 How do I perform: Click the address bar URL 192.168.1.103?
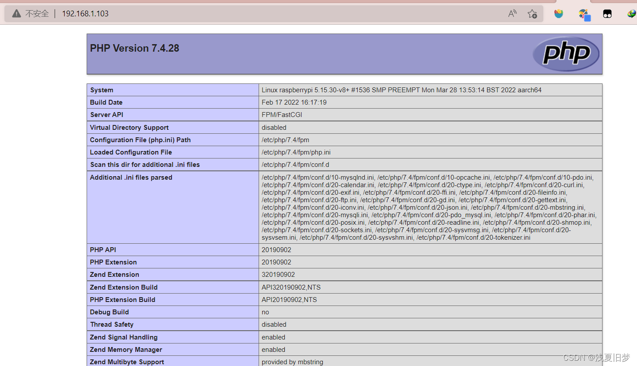pyautogui.click(x=85, y=14)
